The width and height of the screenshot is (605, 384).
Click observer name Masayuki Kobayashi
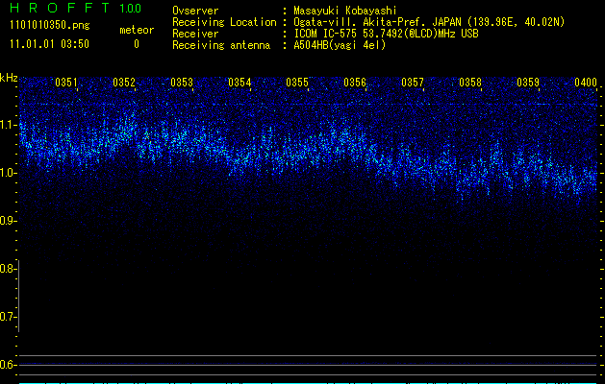[345, 11]
